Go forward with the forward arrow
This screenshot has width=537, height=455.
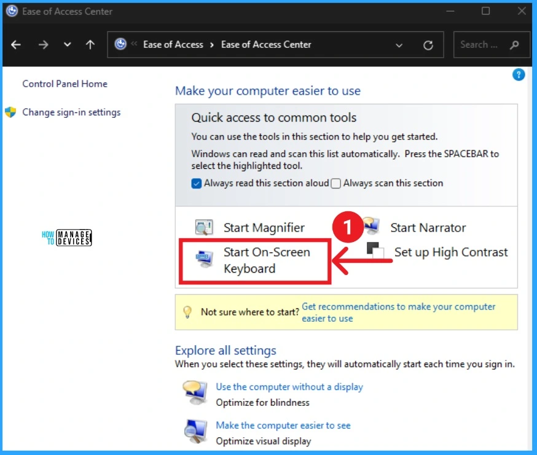(x=43, y=44)
